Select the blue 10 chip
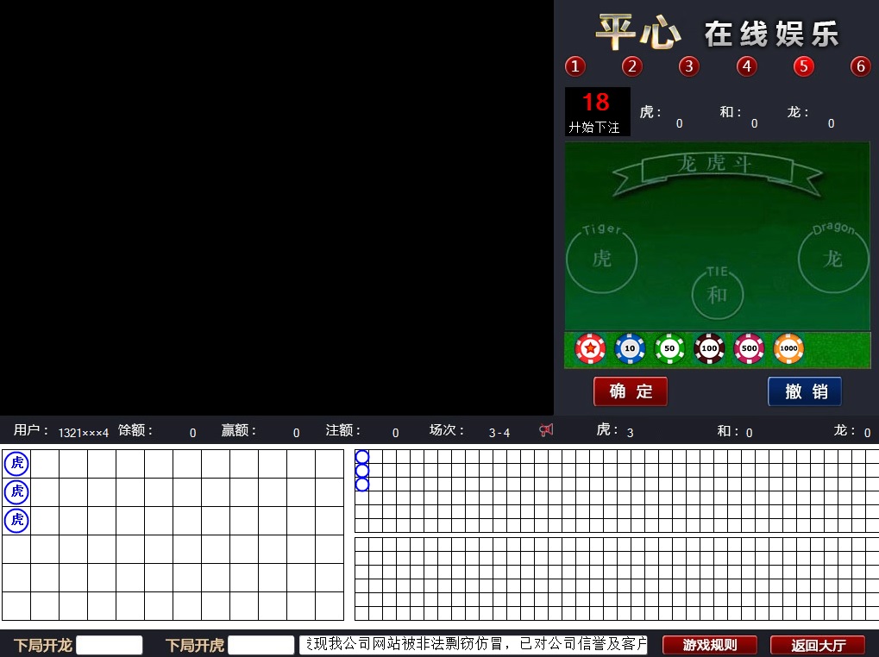The height and width of the screenshot is (657, 879). click(x=630, y=348)
